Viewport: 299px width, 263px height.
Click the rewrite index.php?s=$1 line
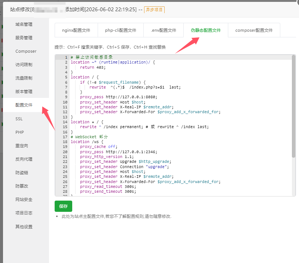[135, 87]
